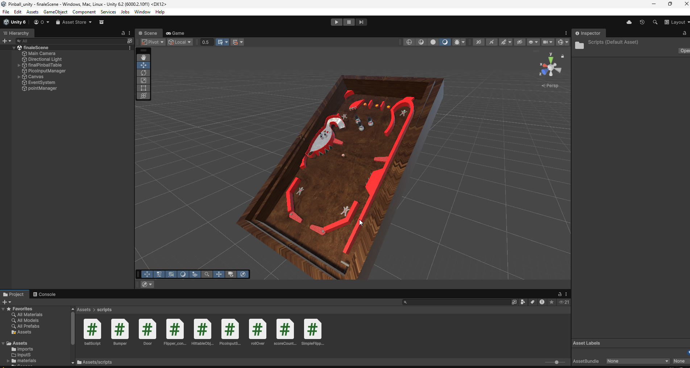Open the GameObject menu
The width and height of the screenshot is (690, 368).
pyautogui.click(x=55, y=12)
